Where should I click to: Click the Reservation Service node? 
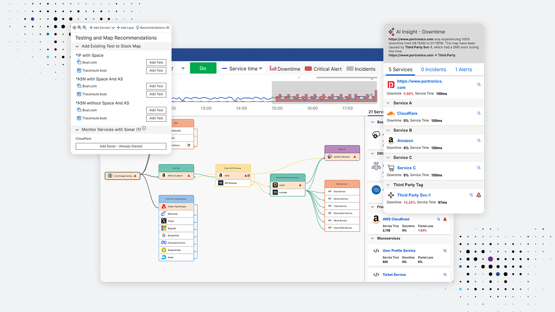point(342,213)
